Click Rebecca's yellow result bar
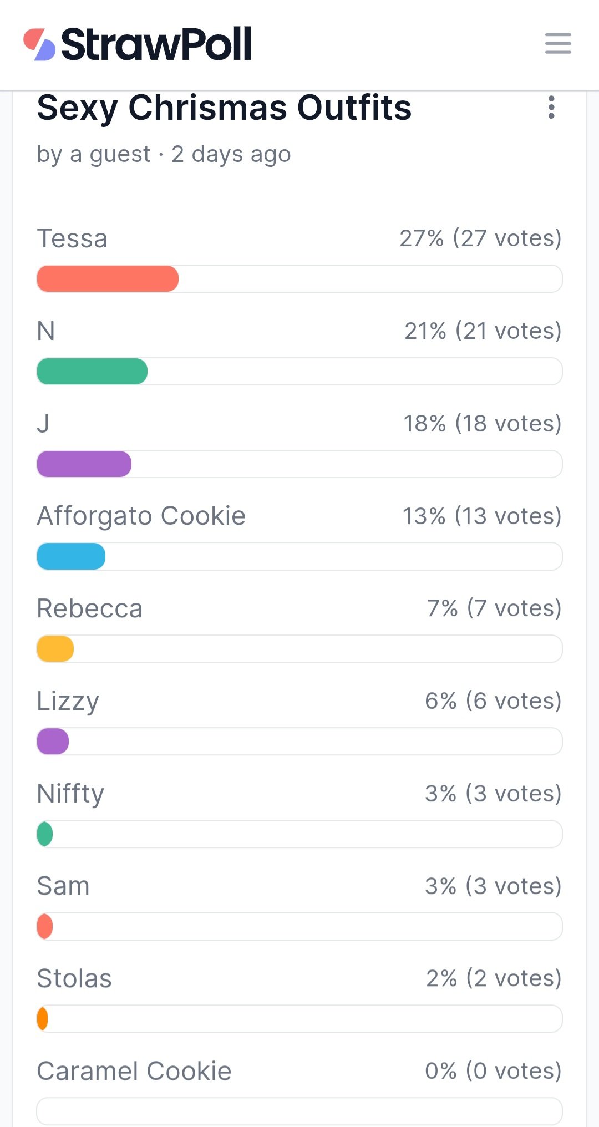 (55, 649)
